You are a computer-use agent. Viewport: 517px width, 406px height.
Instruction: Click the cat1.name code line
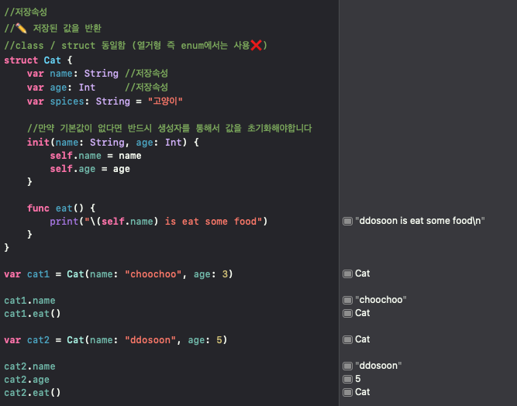tap(29, 301)
